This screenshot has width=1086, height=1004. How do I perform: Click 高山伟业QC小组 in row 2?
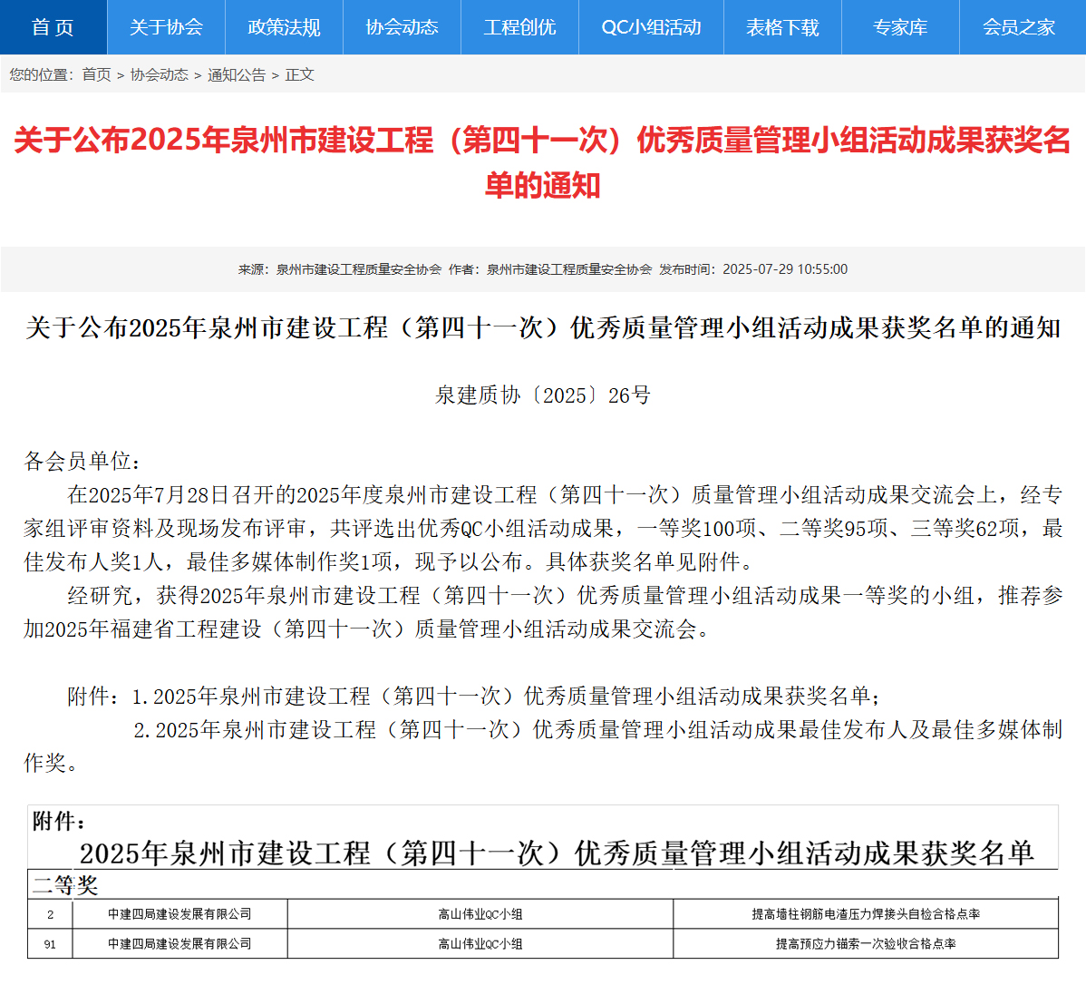point(480,914)
